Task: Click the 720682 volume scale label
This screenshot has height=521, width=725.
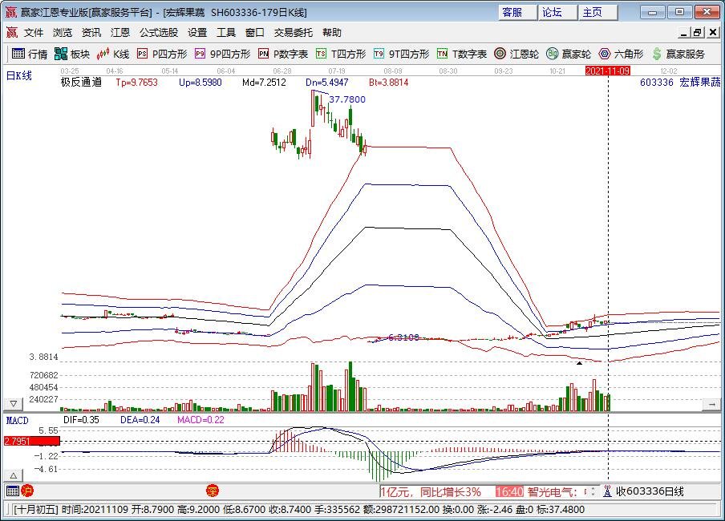Action: 43,375
